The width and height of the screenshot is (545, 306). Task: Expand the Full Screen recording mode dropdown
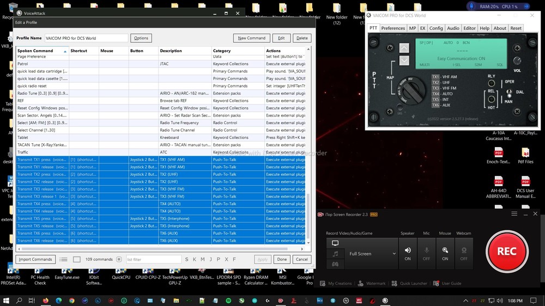click(x=372, y=254)
